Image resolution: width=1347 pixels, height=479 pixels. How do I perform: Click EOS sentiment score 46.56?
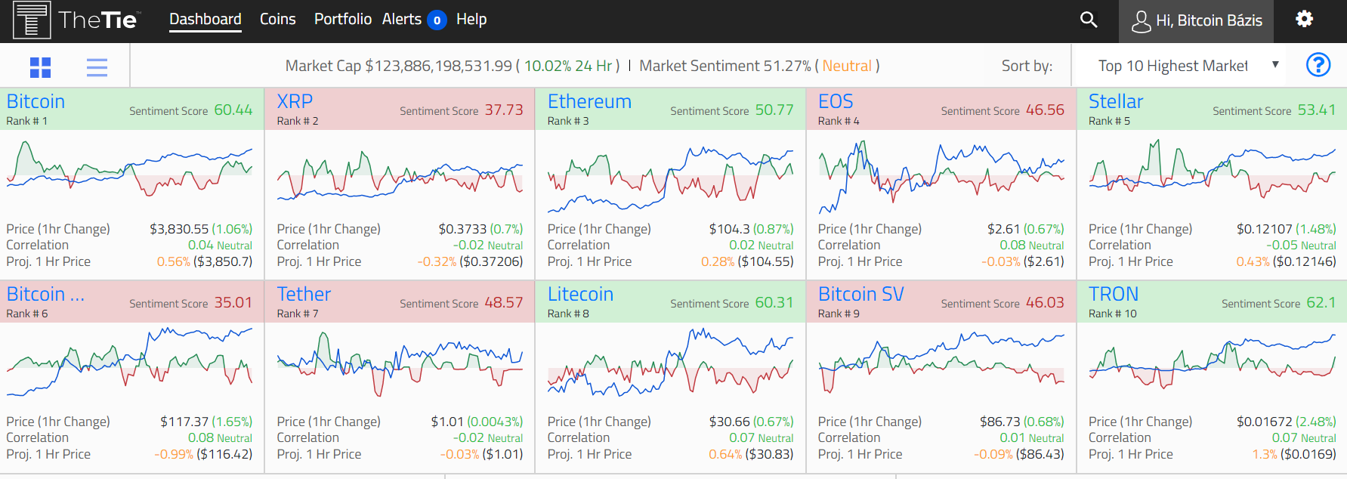[x=1045, y=110]
